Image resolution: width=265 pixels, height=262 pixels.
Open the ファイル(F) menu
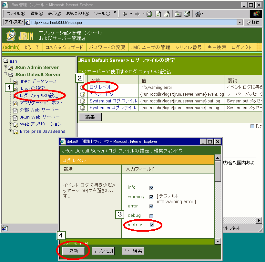16,14
